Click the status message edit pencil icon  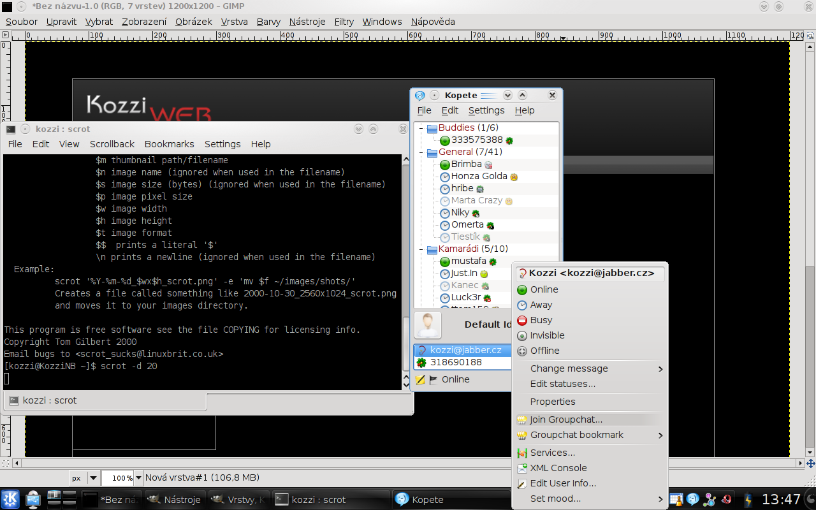pos(420,379)
